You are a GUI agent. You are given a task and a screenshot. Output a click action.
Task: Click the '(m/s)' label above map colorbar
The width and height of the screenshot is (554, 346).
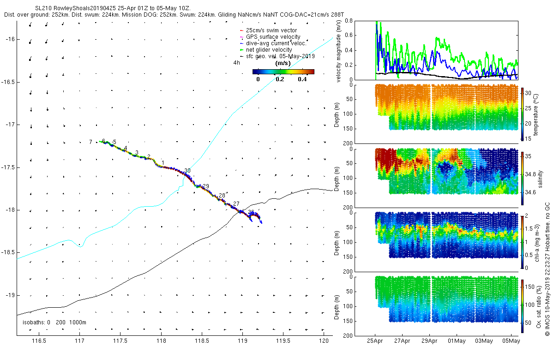[x=282, y=62]
